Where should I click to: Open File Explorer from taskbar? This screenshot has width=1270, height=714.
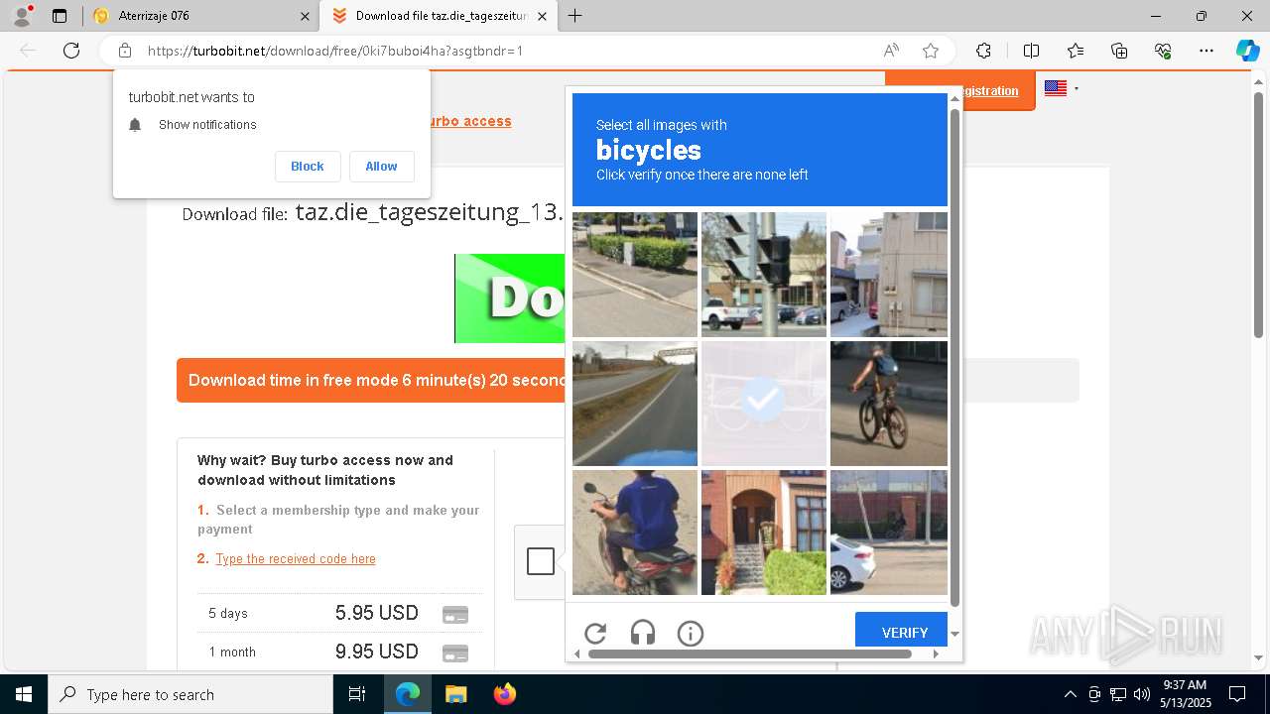(x=455, y=694)
